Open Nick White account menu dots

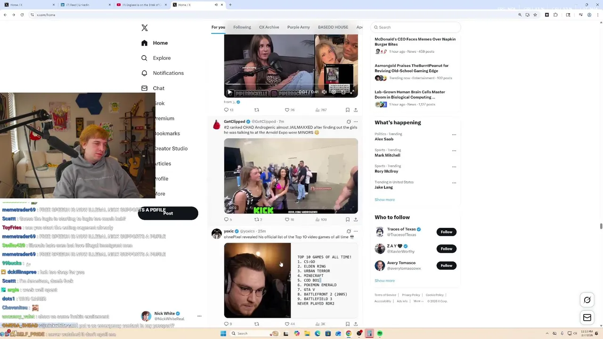pos(199,316)
